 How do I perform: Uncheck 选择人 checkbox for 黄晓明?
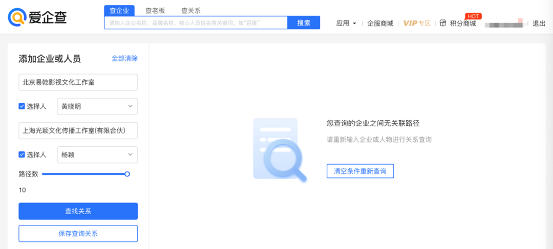tap(22, 106)
